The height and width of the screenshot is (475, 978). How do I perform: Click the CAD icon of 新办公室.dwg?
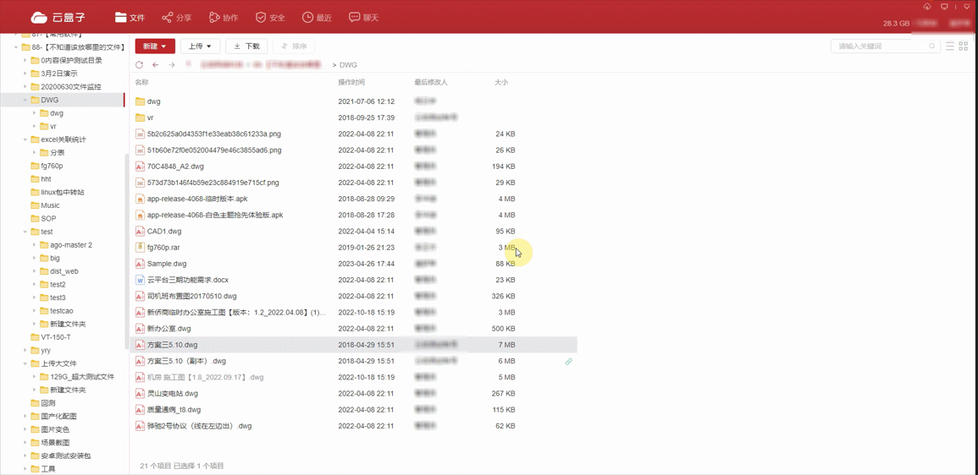[x=140, y=328]
